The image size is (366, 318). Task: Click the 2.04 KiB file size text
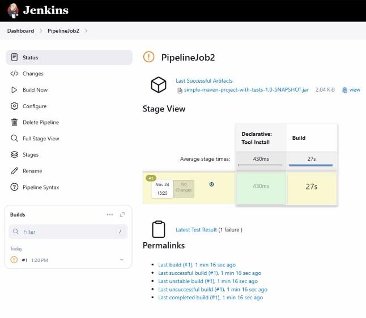(325, 90)
